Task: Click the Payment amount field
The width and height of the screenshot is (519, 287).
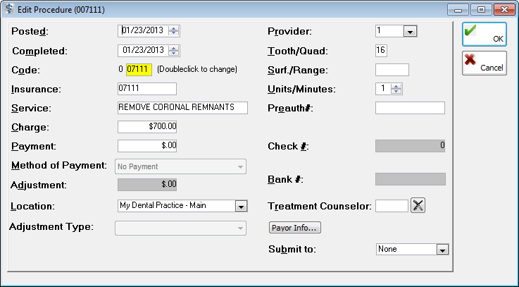Action: click(147, 146)
